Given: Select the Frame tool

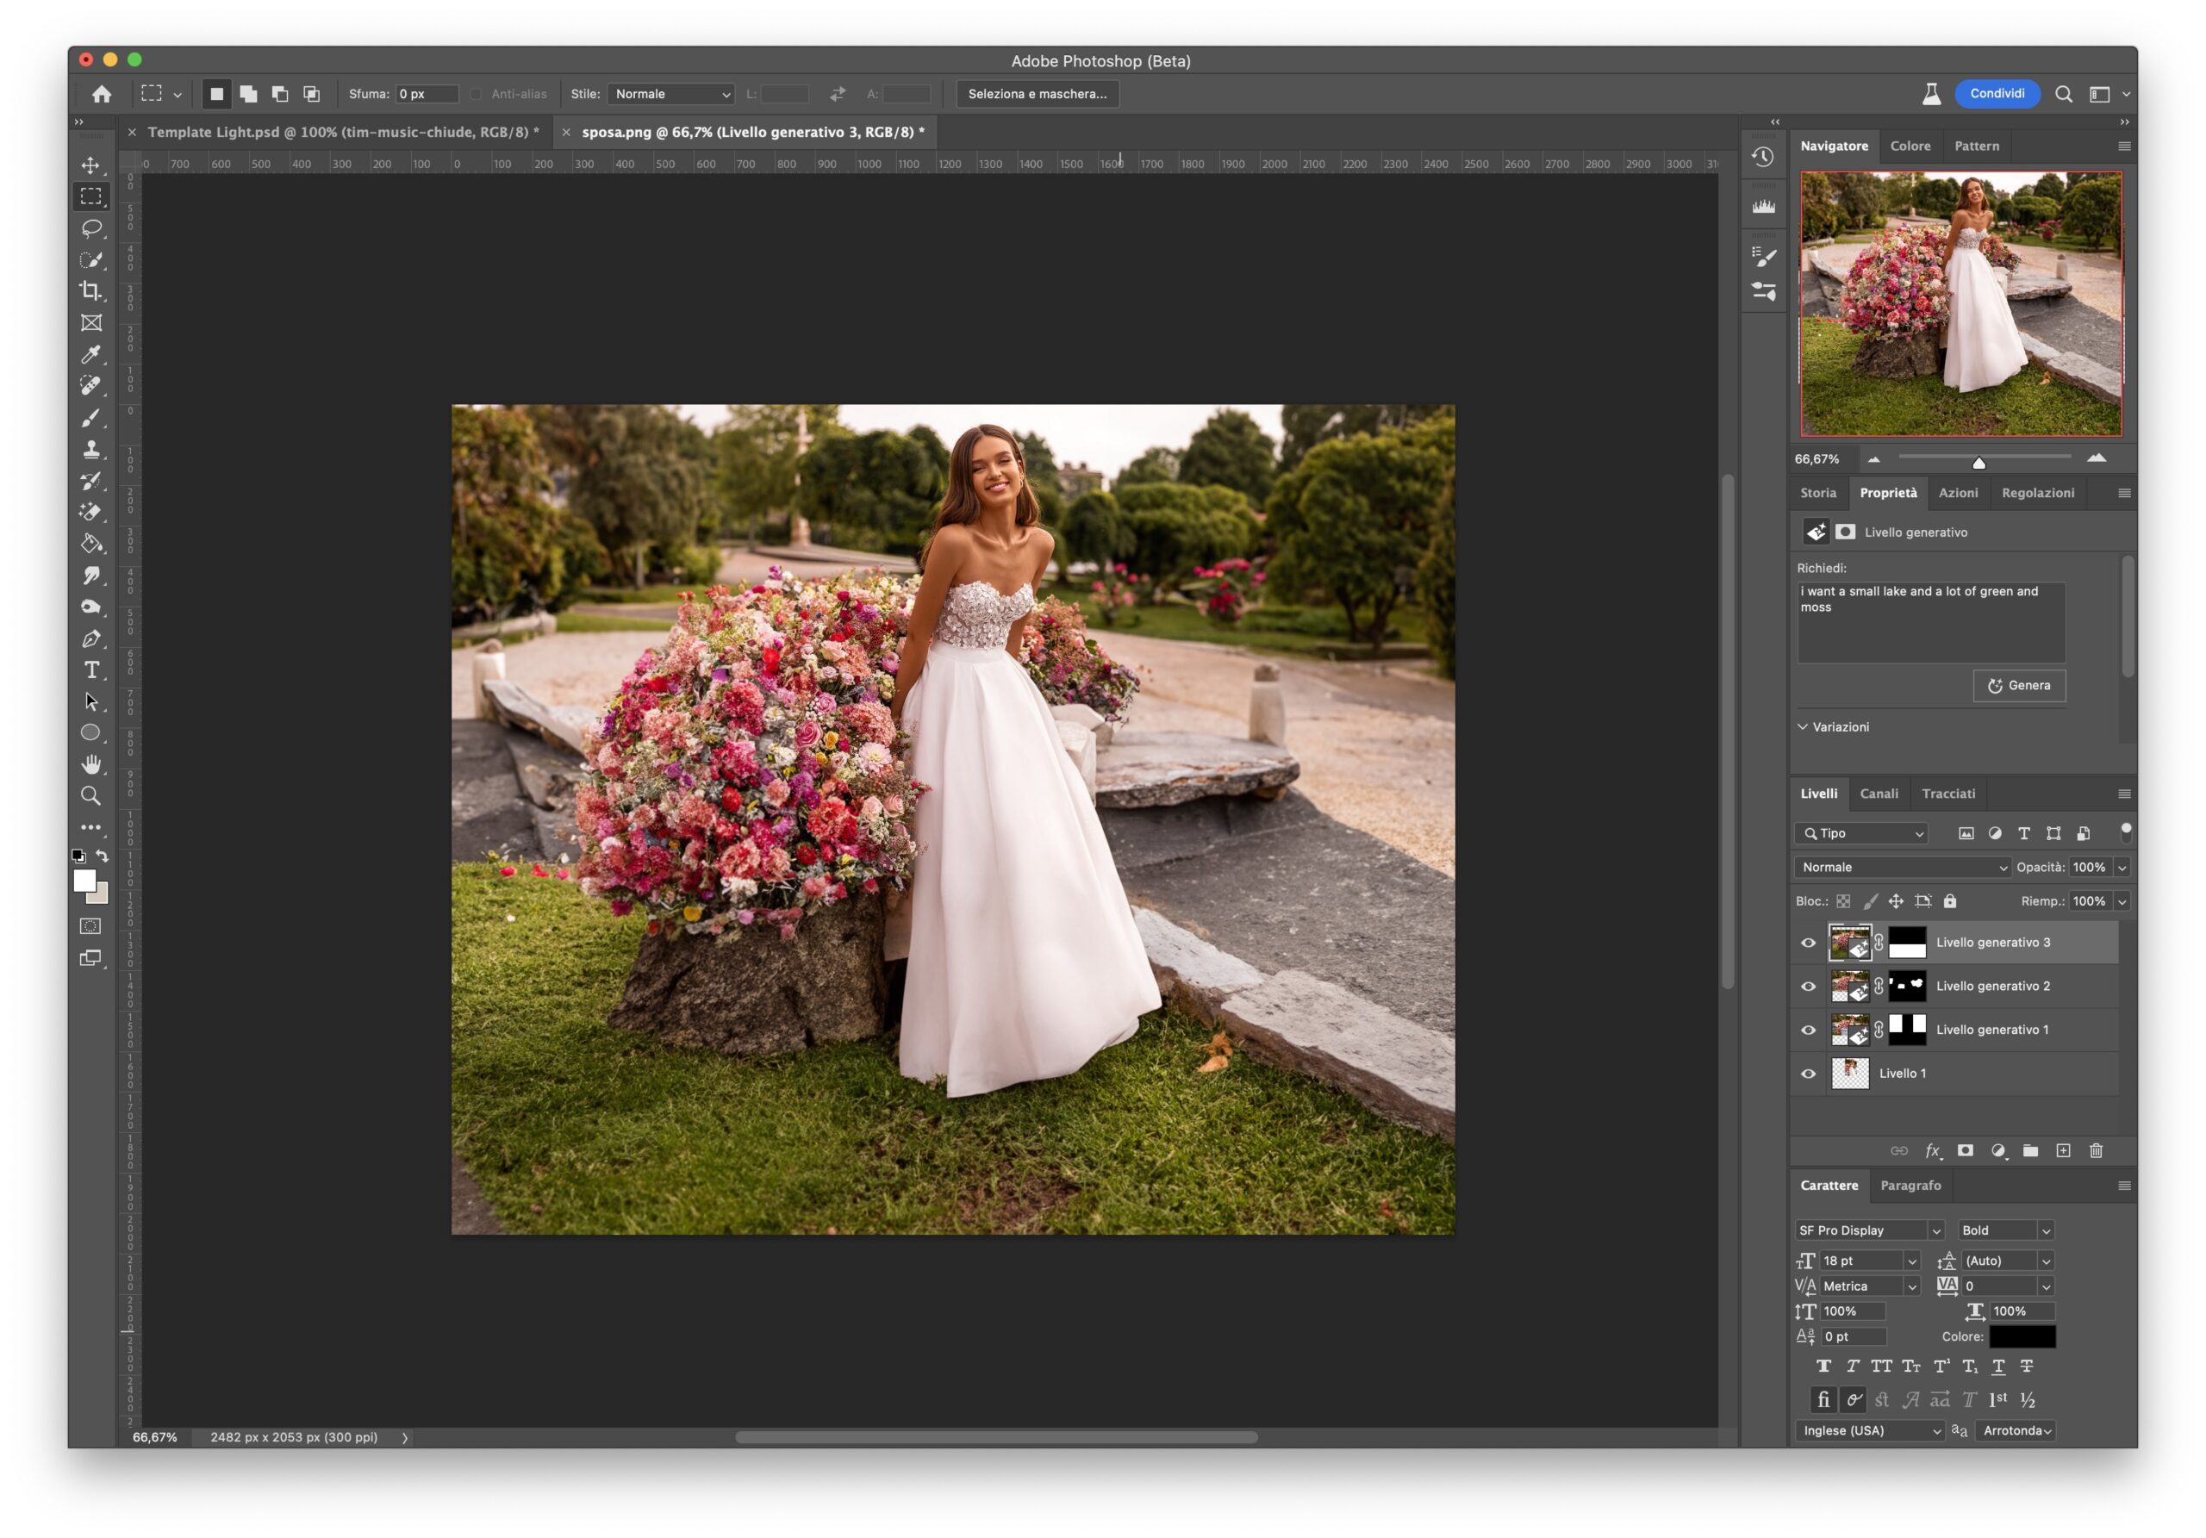Looking at the screenshot, I should click(91, 323).
